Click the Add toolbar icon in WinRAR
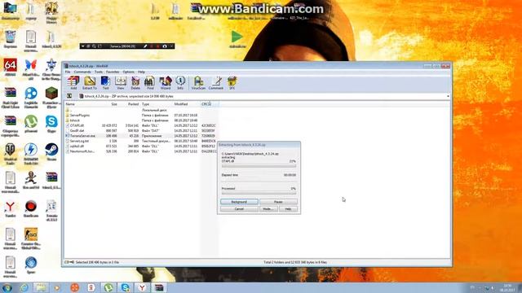 [73, 83]
